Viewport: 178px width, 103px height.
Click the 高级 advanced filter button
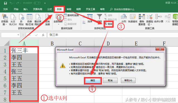(x=109, y=24)
